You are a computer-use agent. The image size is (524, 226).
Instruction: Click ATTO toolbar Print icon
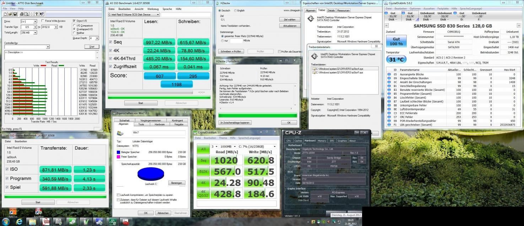point(22,14)
